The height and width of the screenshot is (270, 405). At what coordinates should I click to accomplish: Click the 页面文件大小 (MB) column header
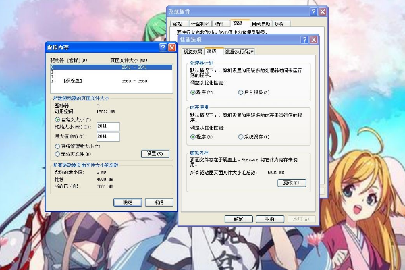pos(129,60)
